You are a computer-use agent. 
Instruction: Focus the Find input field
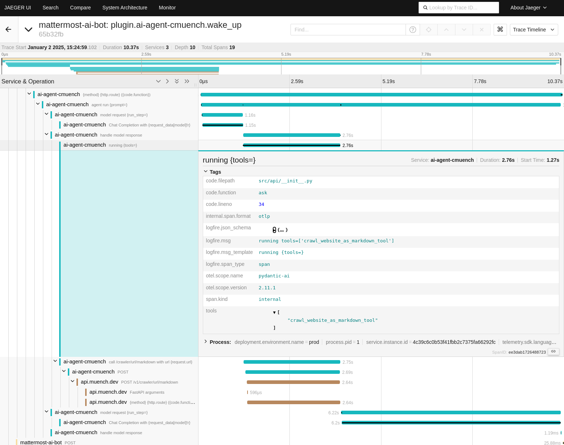pos(348,30)
